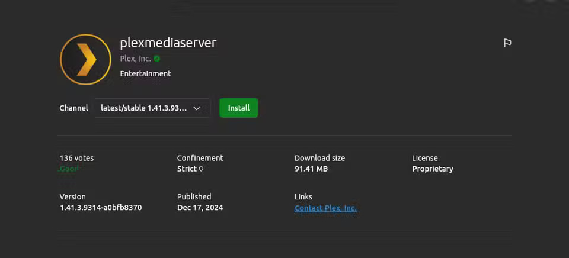Click the version number 1.41.3.9314-a0bfb8370
Screen dimensions: 569x258
tap(101, 208)
